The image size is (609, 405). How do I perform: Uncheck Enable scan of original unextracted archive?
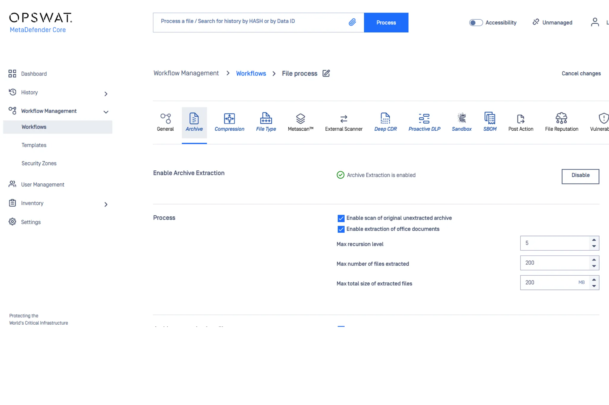click(341, 218)
